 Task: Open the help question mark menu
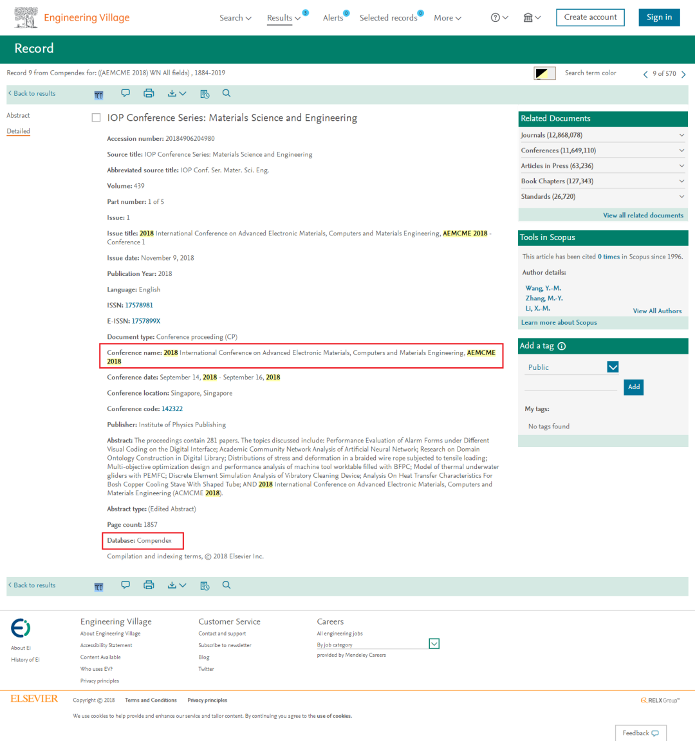[x=499, y=17]
